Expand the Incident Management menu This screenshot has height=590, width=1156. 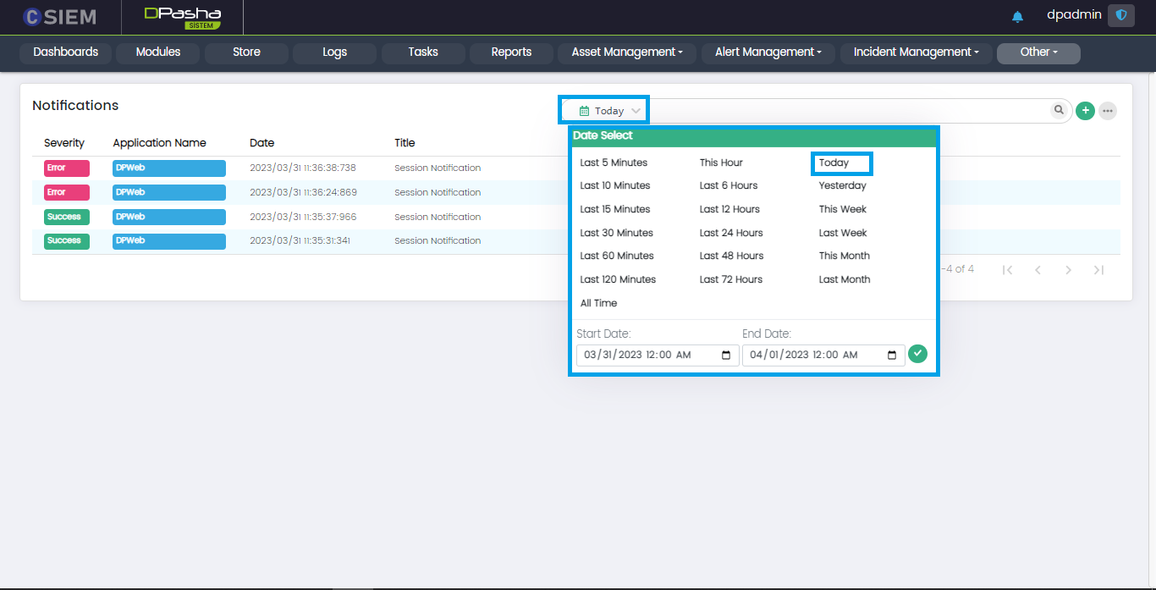coord(916,52)
